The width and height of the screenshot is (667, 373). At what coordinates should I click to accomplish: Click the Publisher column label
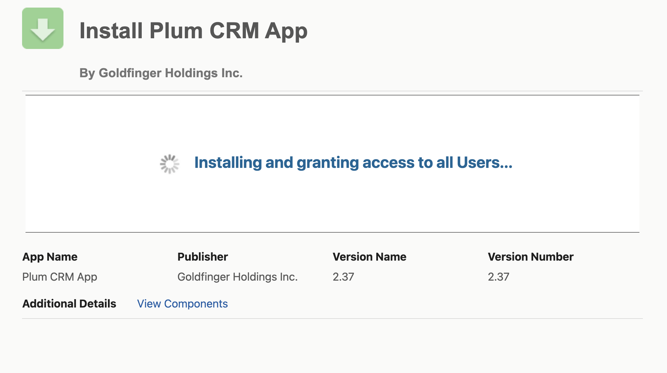[203, 257]
